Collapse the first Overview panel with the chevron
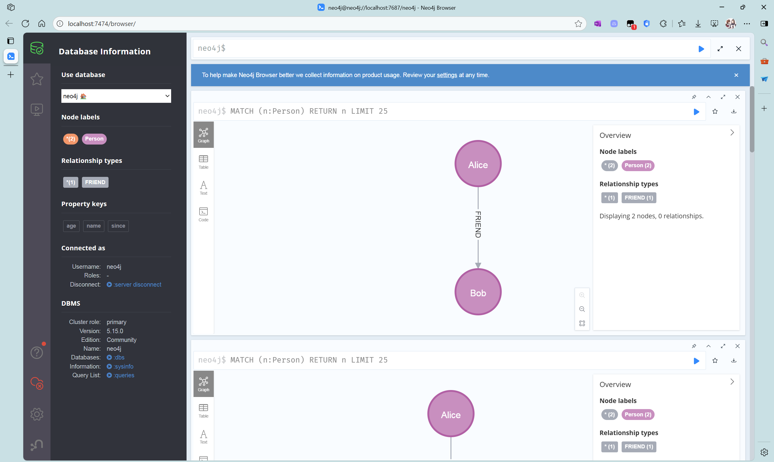774x462 pixels. click(732, 133)
